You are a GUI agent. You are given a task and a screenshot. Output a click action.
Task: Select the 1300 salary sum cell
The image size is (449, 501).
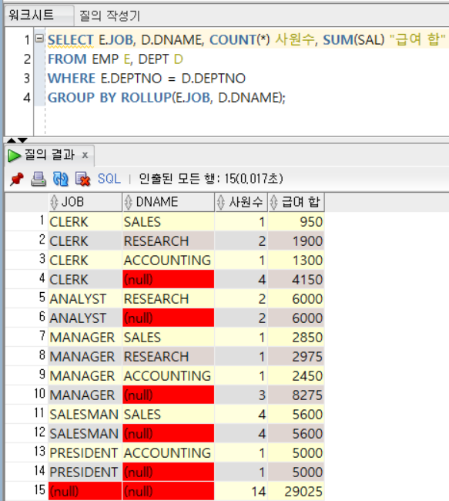[x=296, y=260]
